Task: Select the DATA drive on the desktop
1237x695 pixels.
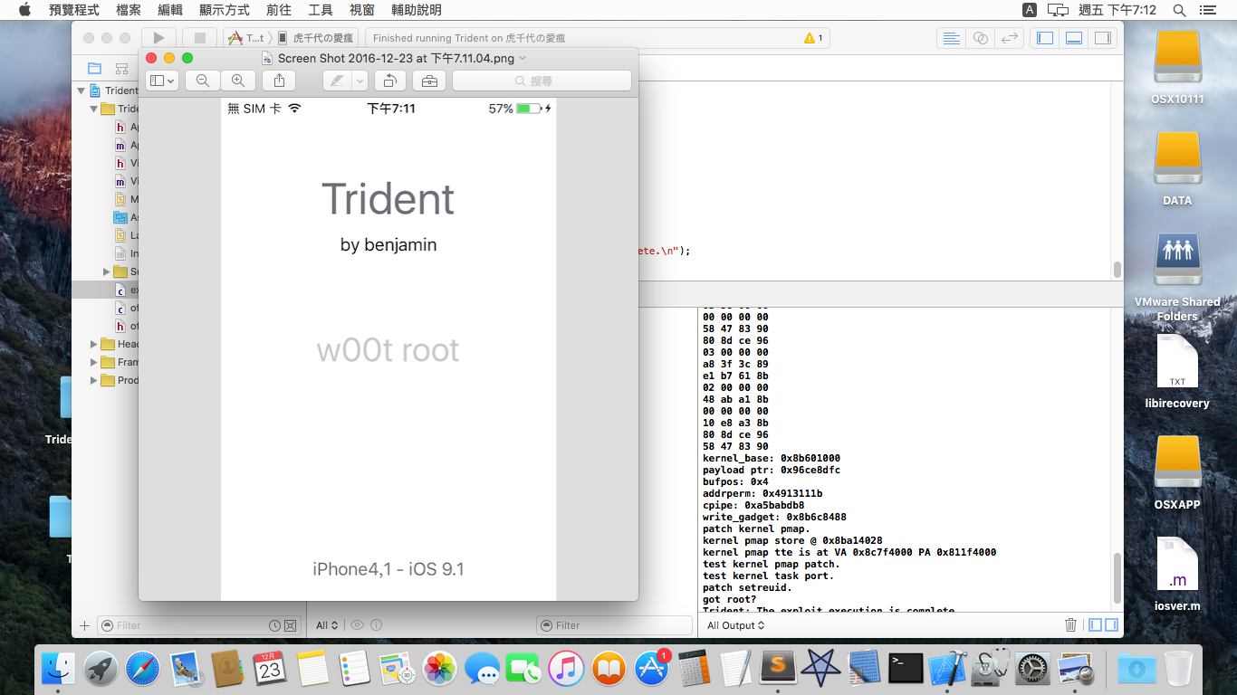Action: click(1177, 169)
